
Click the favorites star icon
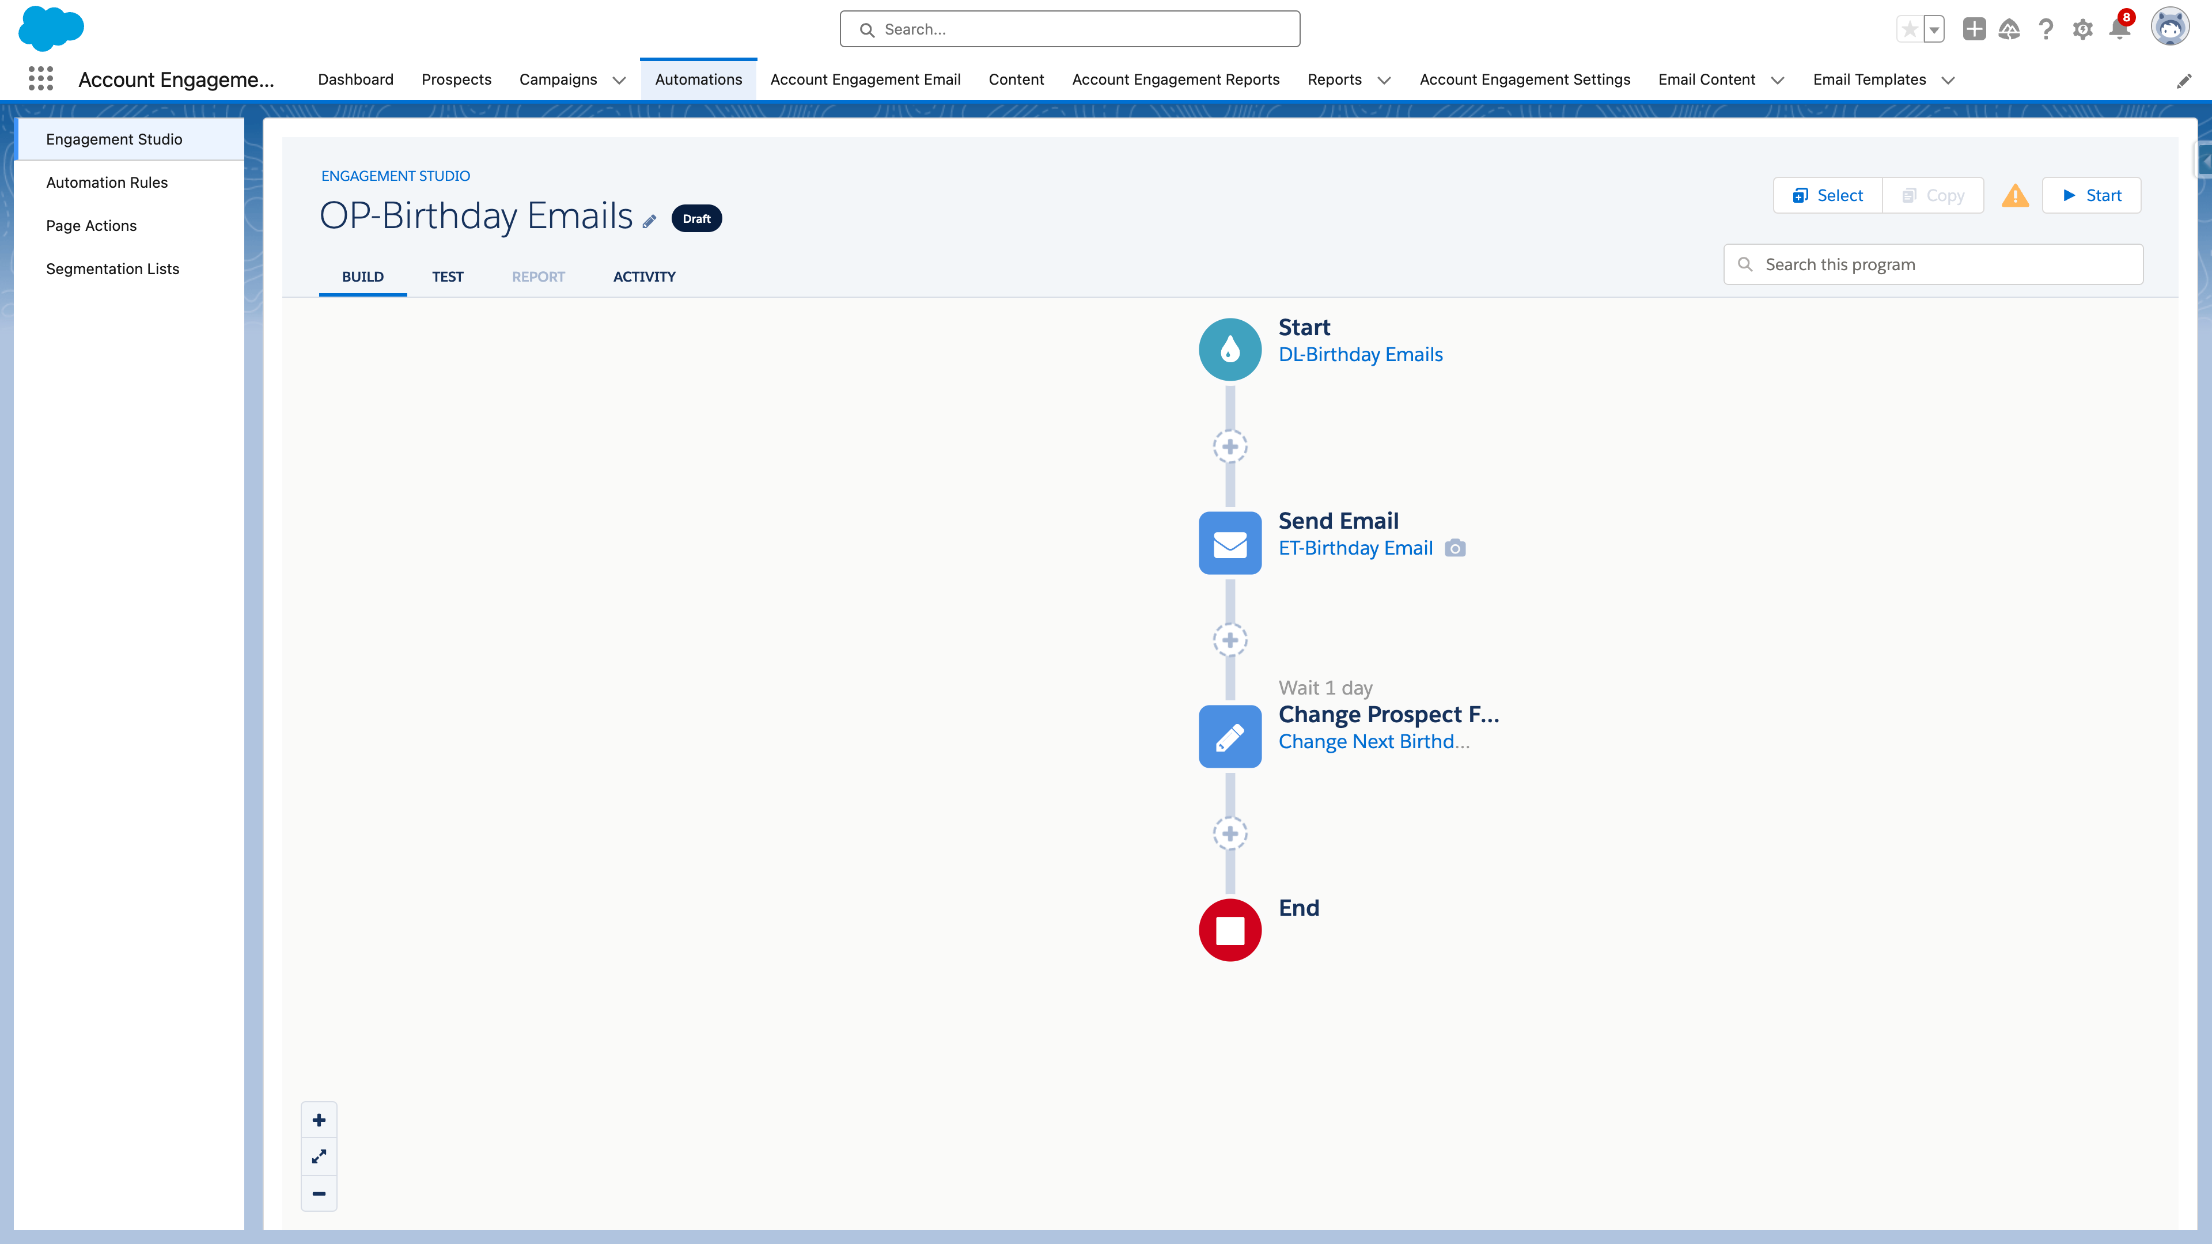pyautogui.click(x=1909, y=29)
